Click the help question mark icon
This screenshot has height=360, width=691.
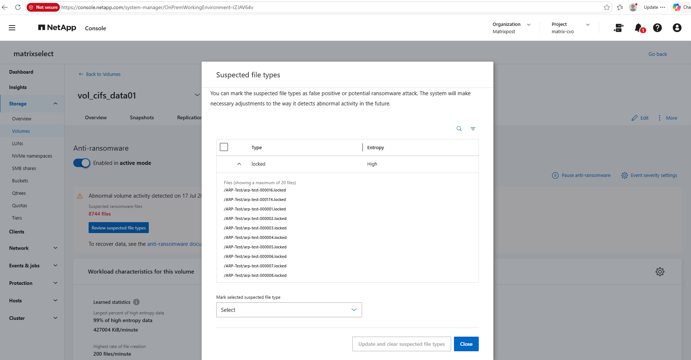tap(657, 28)
